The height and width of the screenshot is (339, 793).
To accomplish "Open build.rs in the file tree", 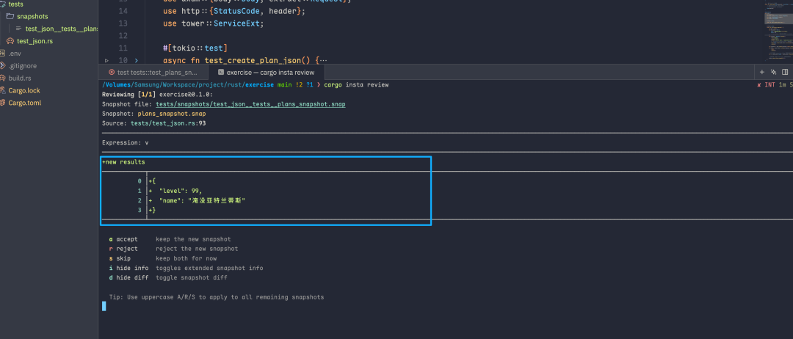I will pyautogui.click(x=20, y=79).
